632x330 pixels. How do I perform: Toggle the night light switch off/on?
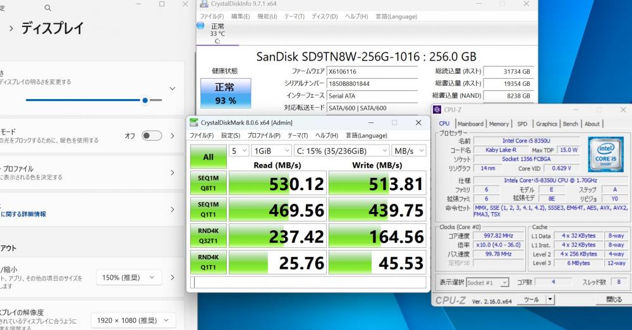click(152, 136)
